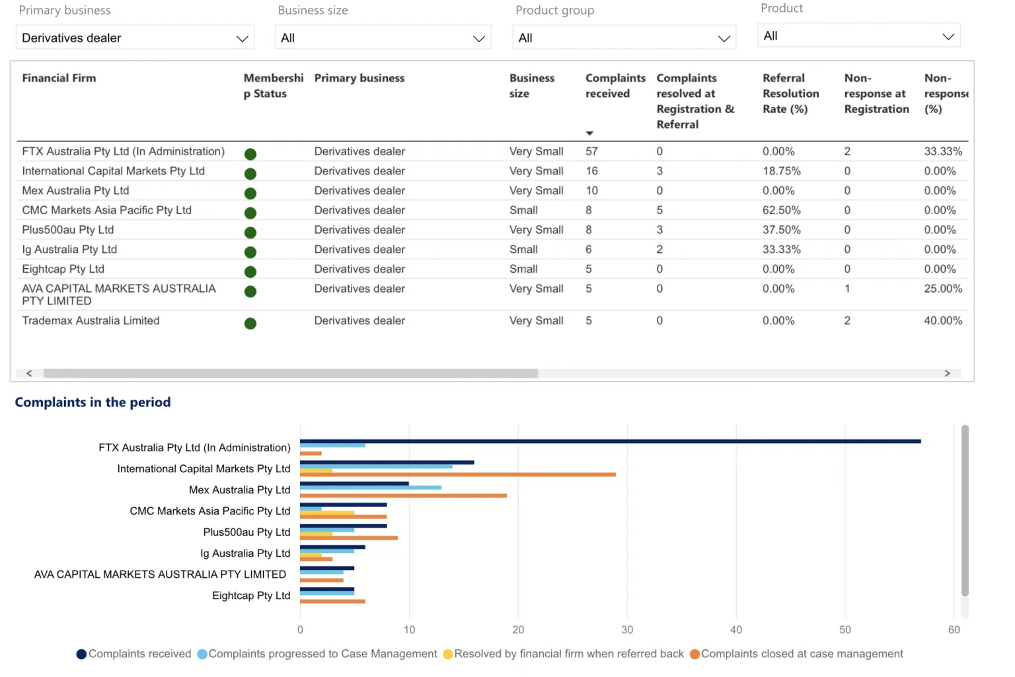
Task: Click Plus500au membership status dot
Action: [250, 233]
